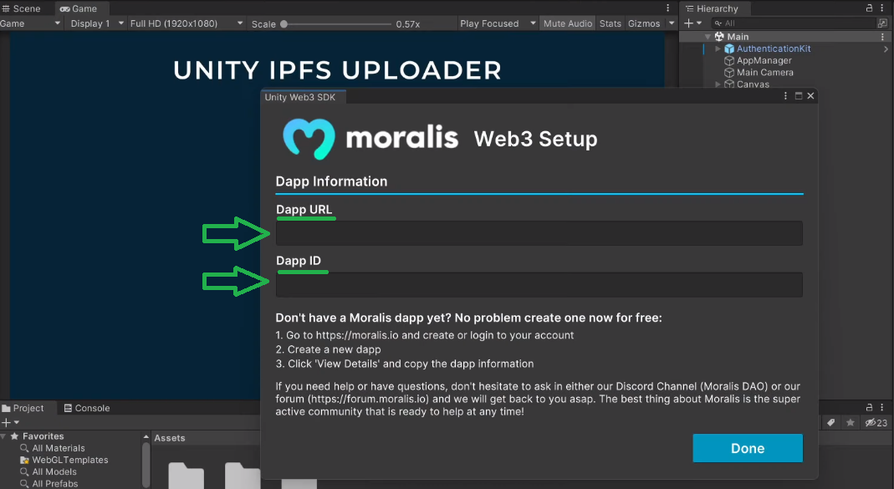The image size is (894, 489).
Task: Open the Hierarchy panel kebab menu
Action: point(882,8)
